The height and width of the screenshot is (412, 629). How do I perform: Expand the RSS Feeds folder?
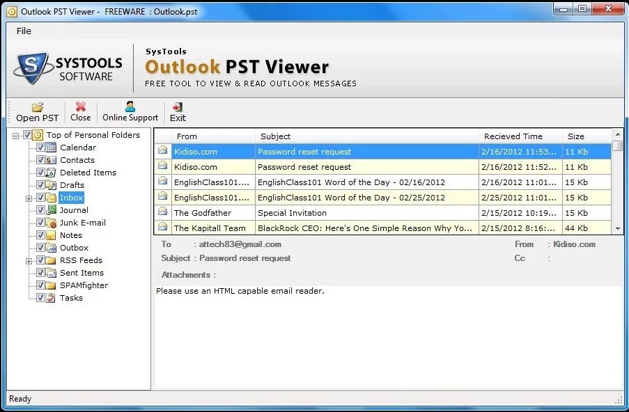(28, 260)
